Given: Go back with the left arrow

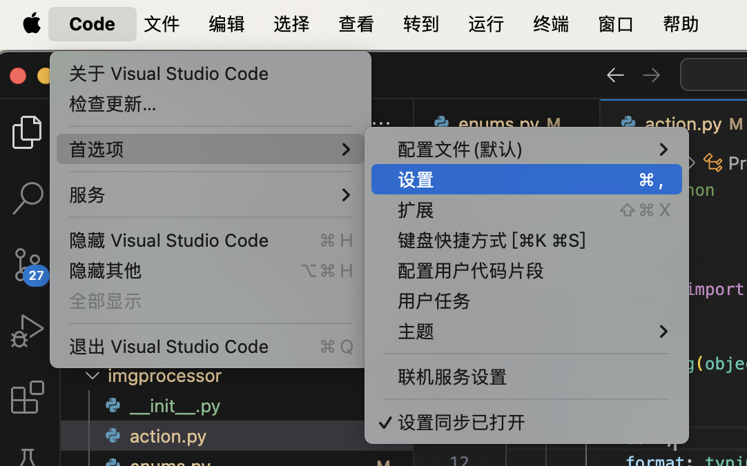Looking at the screenshot, I should (x=615, y=75).
